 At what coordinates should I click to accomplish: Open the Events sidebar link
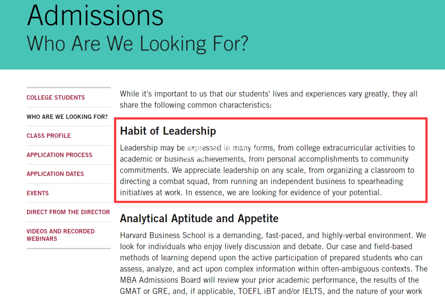pos(37,193)
